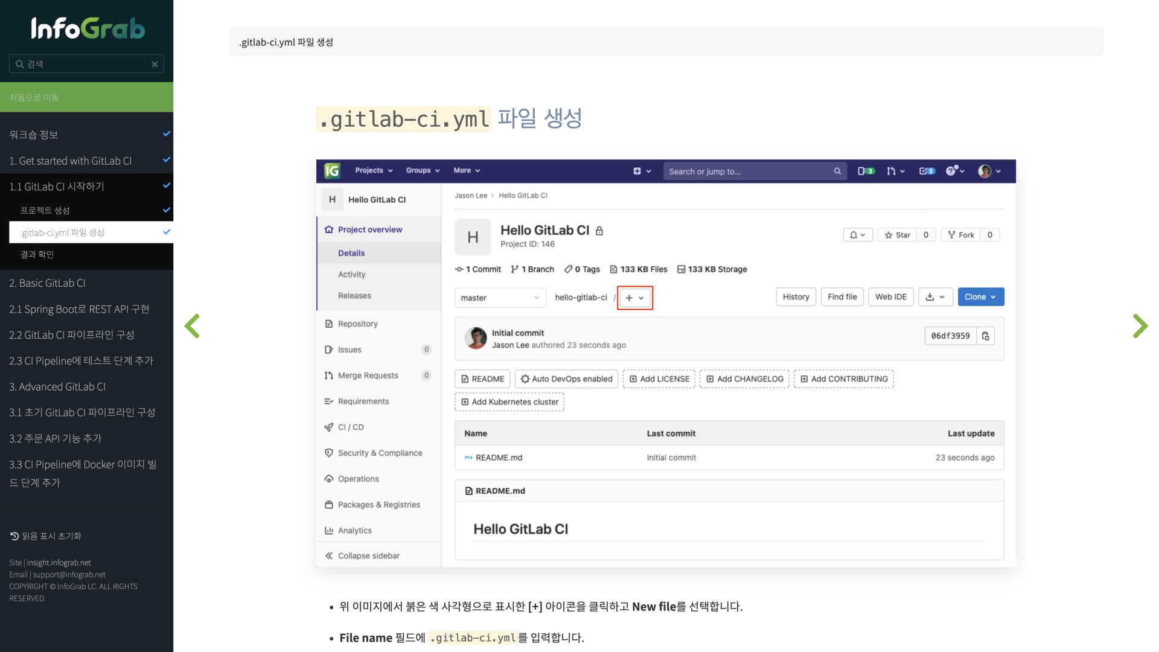The width and height of the screenshot is (1159, 652).
Task: Open 2.2 GitLab CI 파이프라인 구성
Action: point(86,335)
